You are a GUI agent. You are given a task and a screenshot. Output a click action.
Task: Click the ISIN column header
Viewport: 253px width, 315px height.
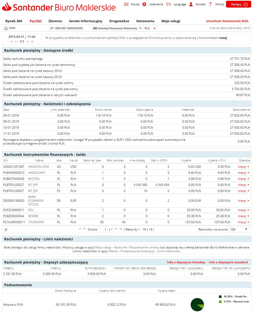click(x=6, y=160)
